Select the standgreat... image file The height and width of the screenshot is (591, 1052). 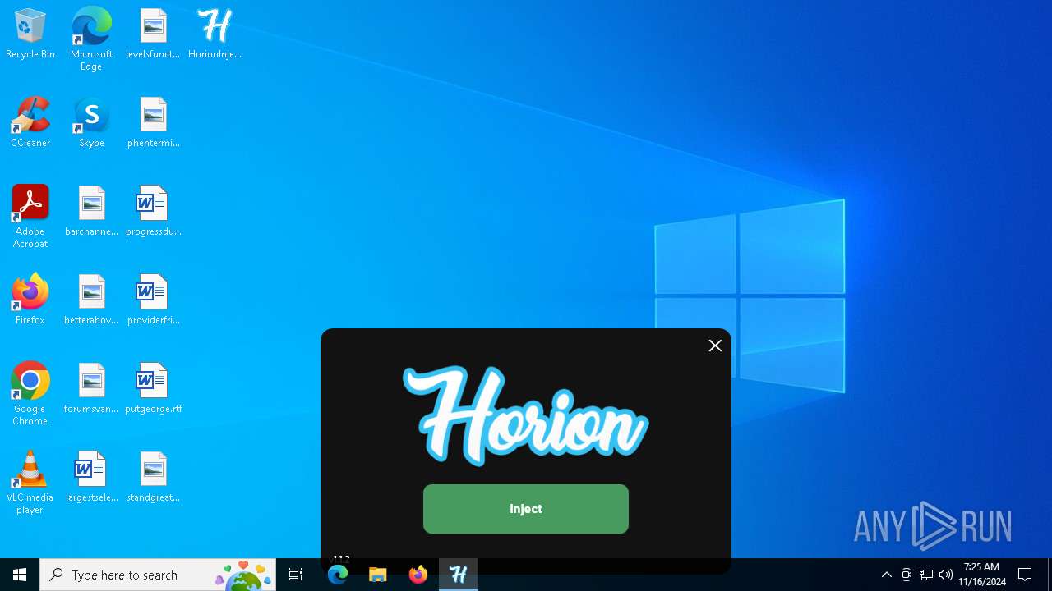tap(153, 478)
